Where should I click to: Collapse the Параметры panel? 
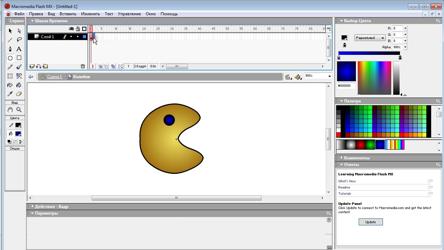(x=33, y=213)
